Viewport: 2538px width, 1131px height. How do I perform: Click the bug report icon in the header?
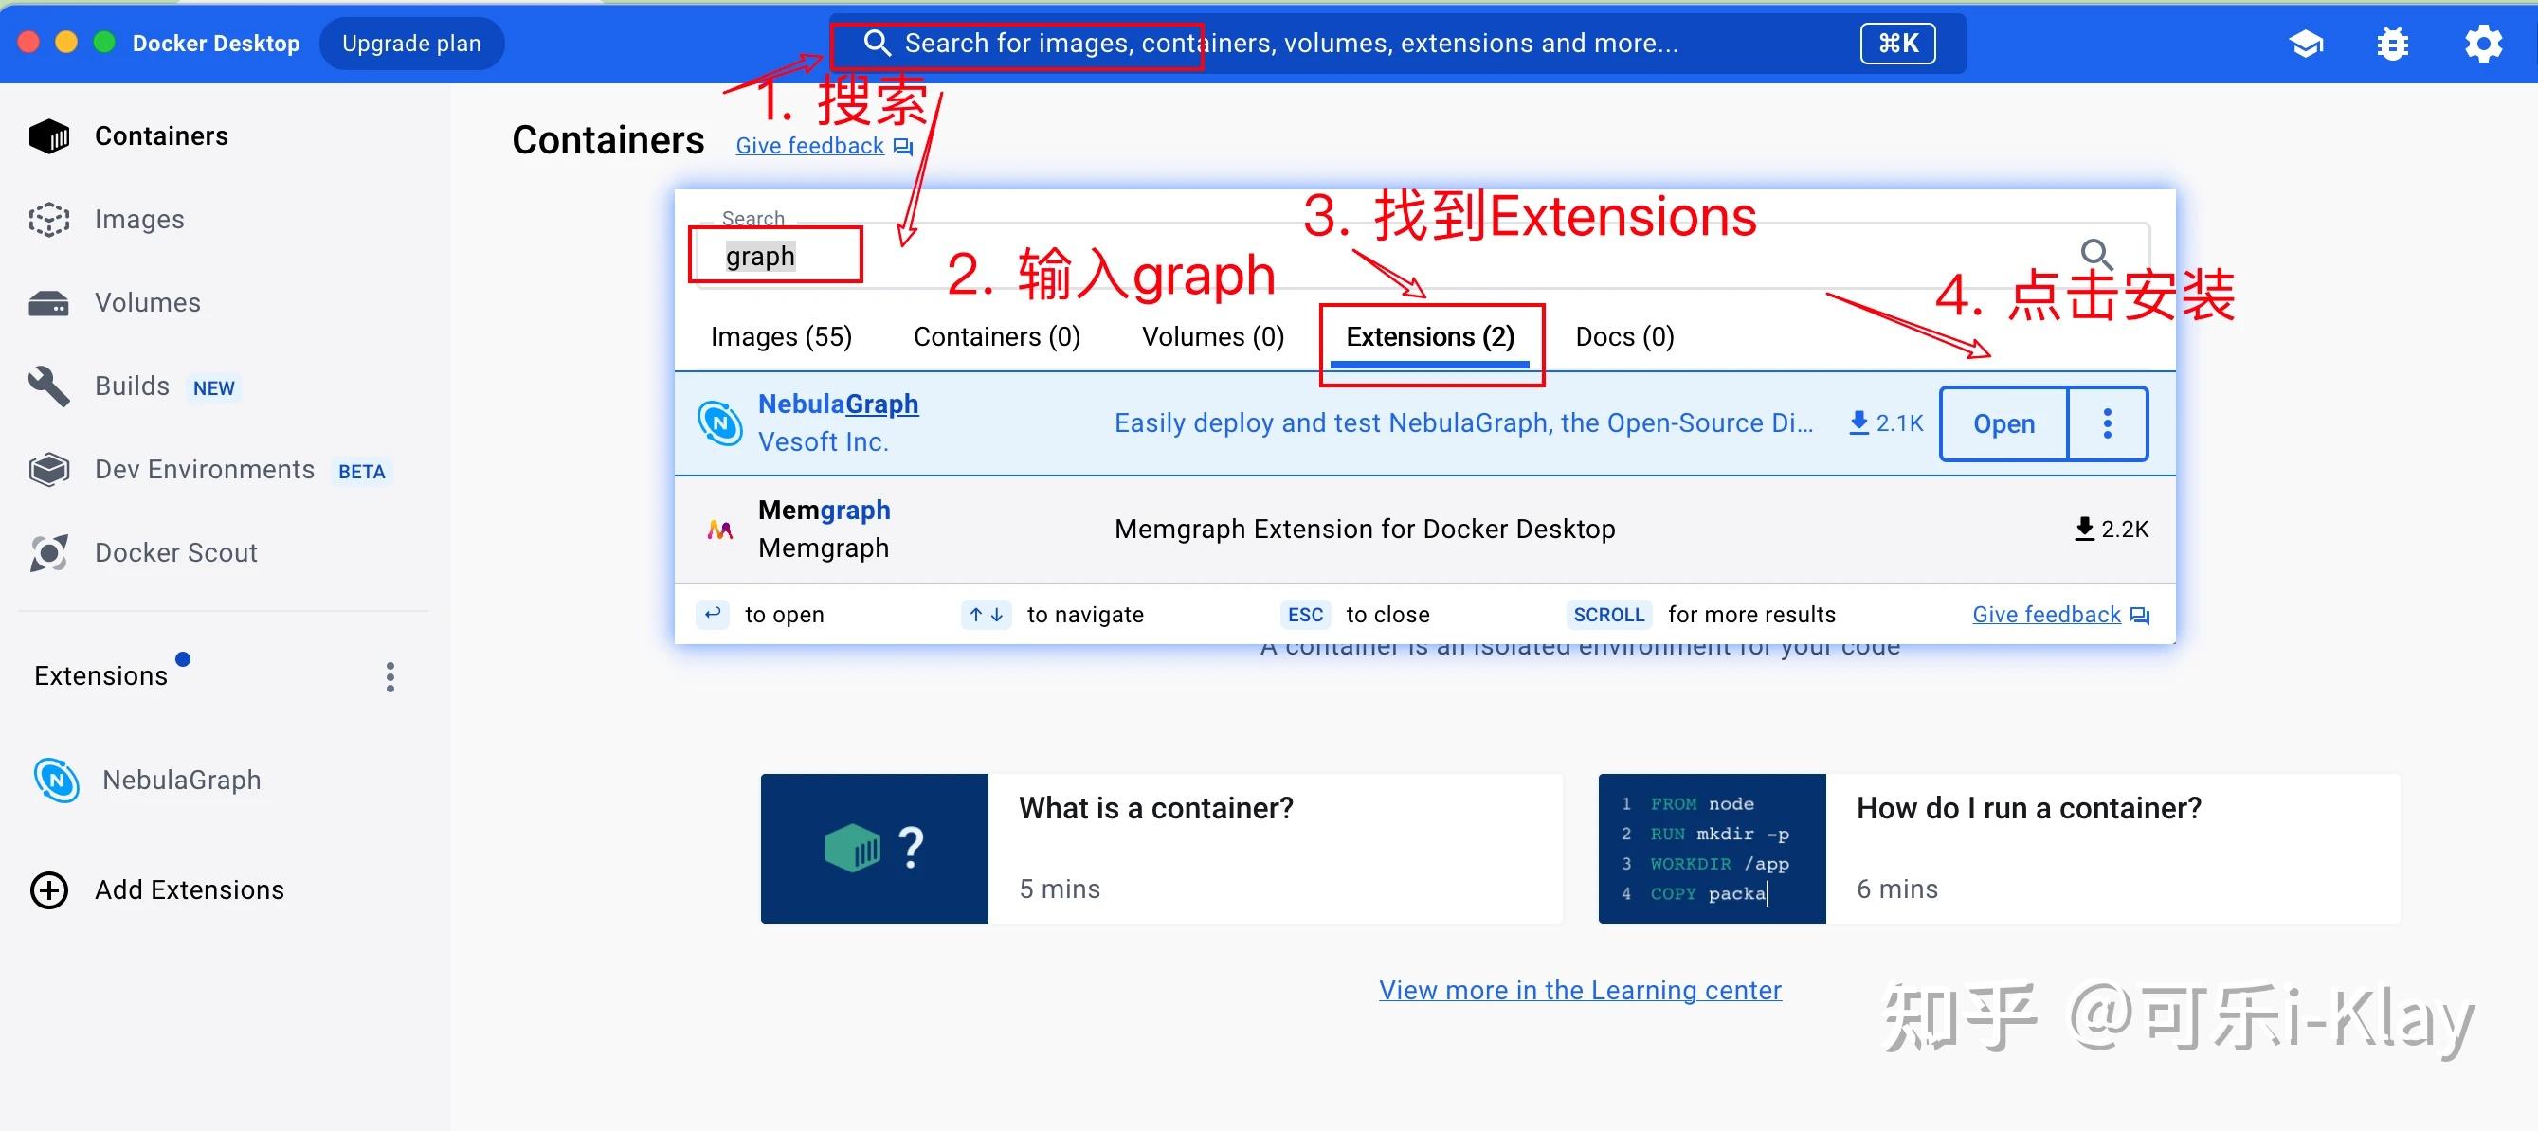(x=2392, y=43)
